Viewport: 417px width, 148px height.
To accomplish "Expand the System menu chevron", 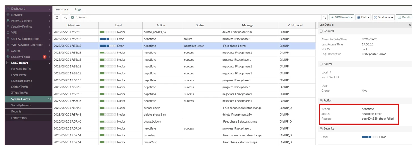I will [x=50, y=51].
